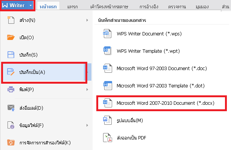This screenshot has height=150, width=231.
Task: Select the การอ้างอิง tab
Action: coord(149,7)
